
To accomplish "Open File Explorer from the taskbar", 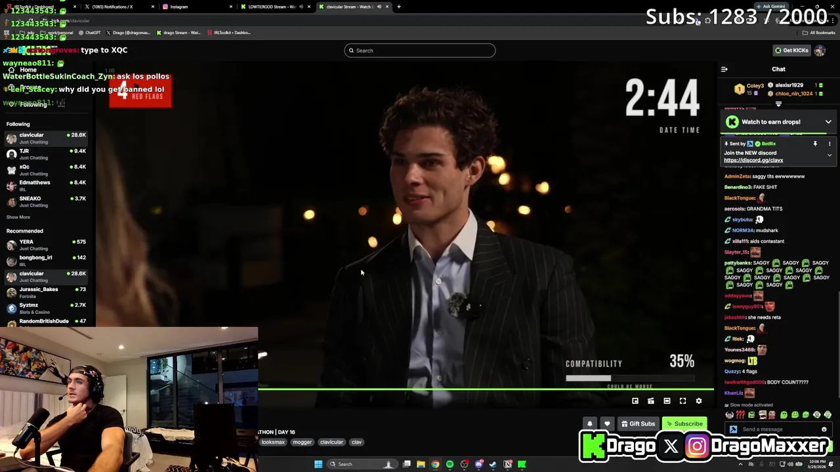I will point(421,464).
